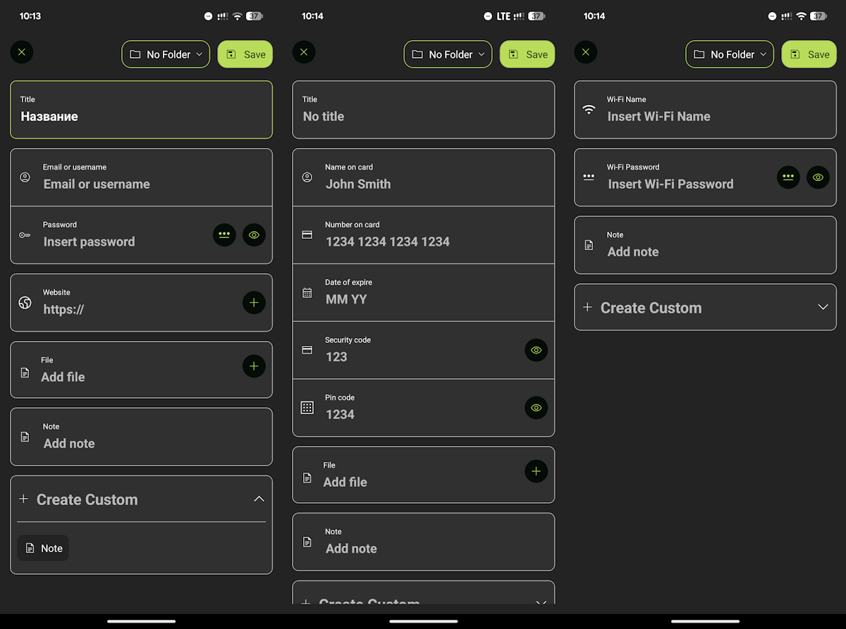
Task: Click the calendar icon beside Date of expire
Action: click(307, 292)
